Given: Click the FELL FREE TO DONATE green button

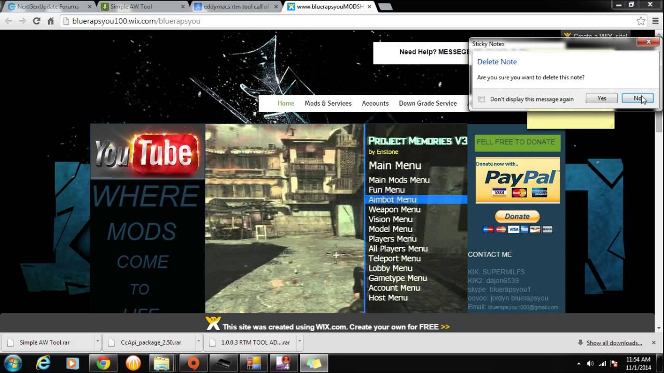Looking at the screenshot, I should pos(517,142).
